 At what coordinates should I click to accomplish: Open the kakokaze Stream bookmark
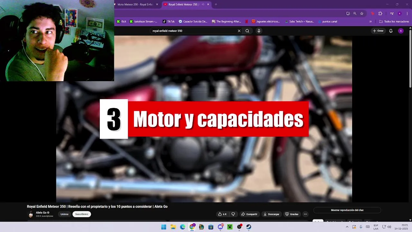143,22
